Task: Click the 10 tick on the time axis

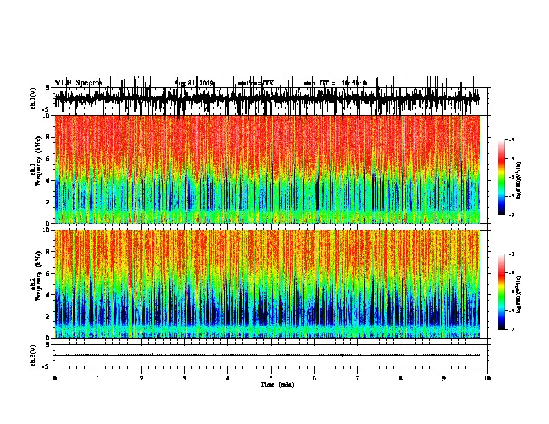Action: click(x=487, y=378)
